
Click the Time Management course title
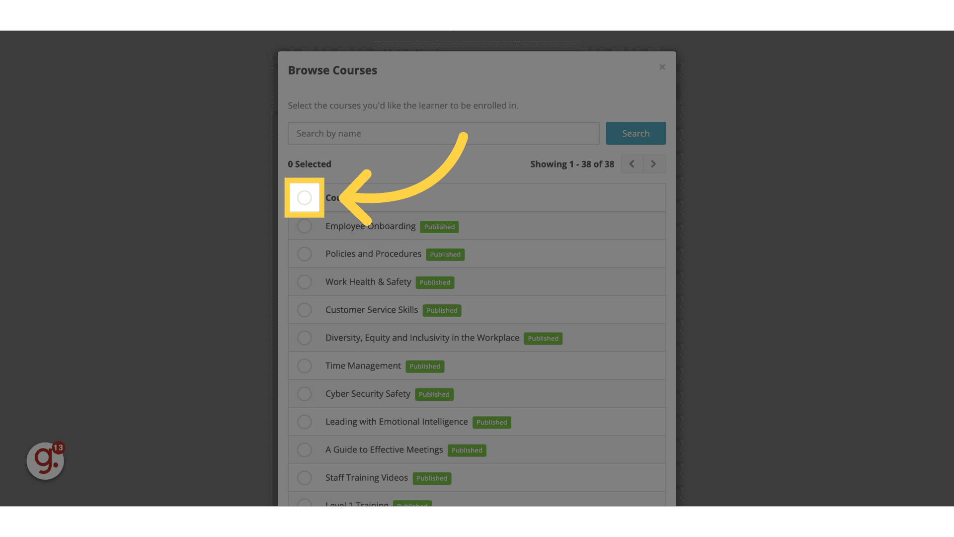(363, 366)
